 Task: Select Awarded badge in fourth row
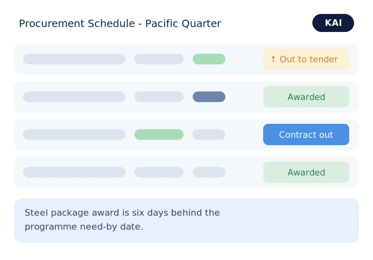click(x=306, y=172)
